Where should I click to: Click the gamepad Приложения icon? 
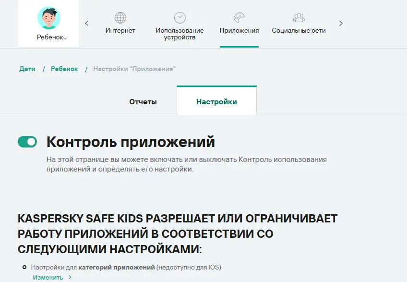coord(239,18)
